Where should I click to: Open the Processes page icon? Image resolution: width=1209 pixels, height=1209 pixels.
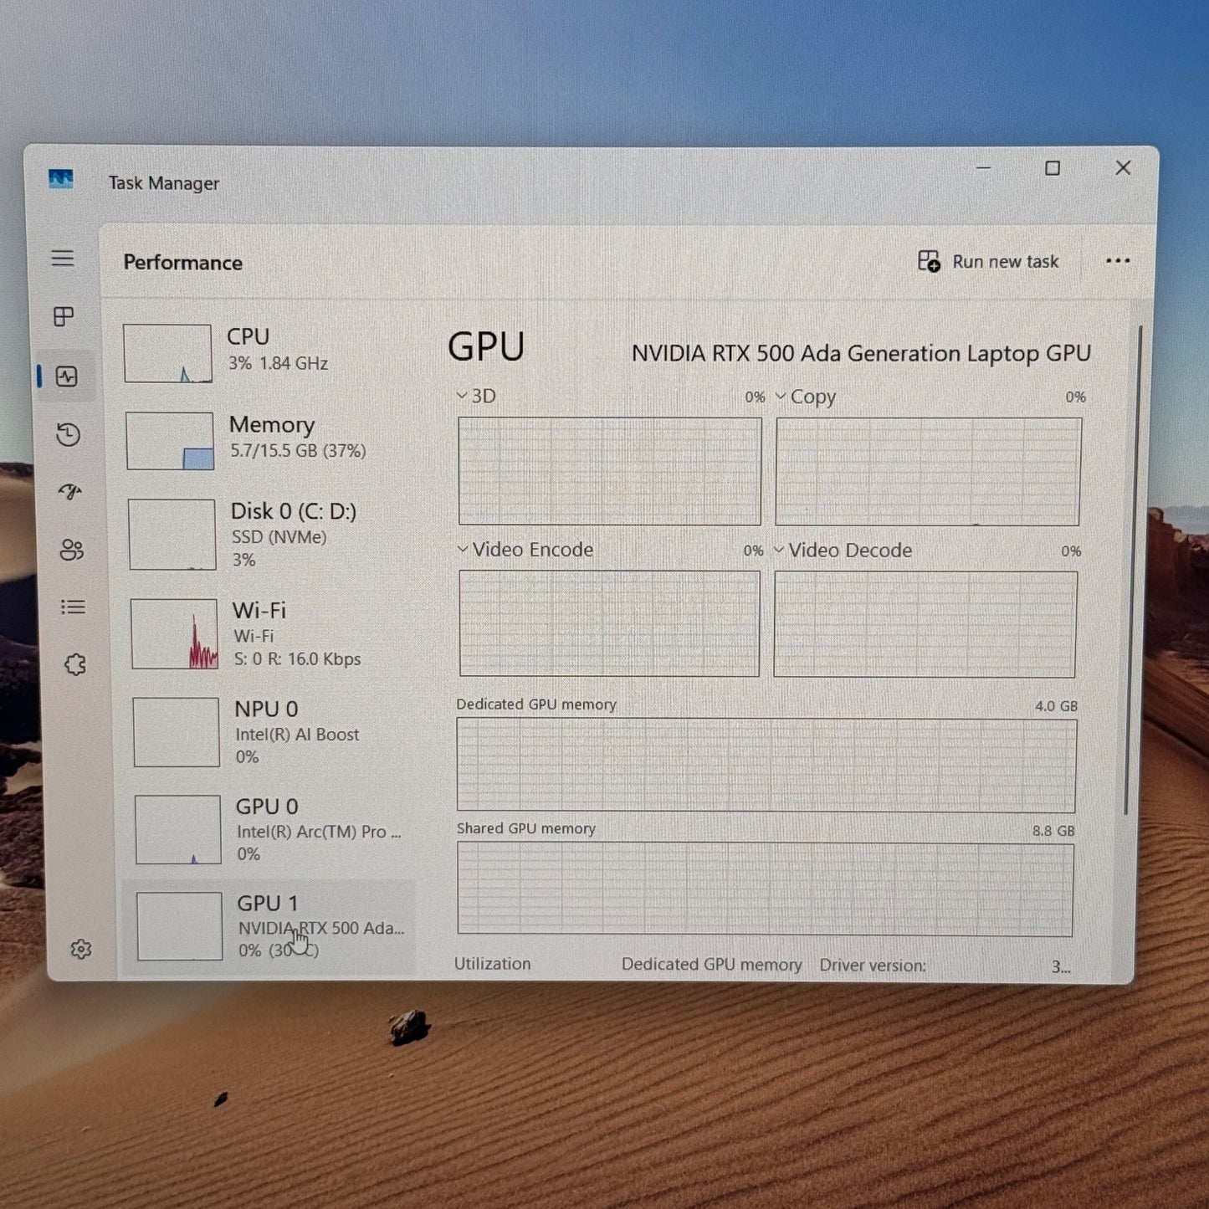(64, 317)
